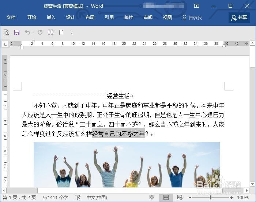Click the vertical scrollbar up arrow
This screenshot has width=256, height=202.
[x=253, y=43]
